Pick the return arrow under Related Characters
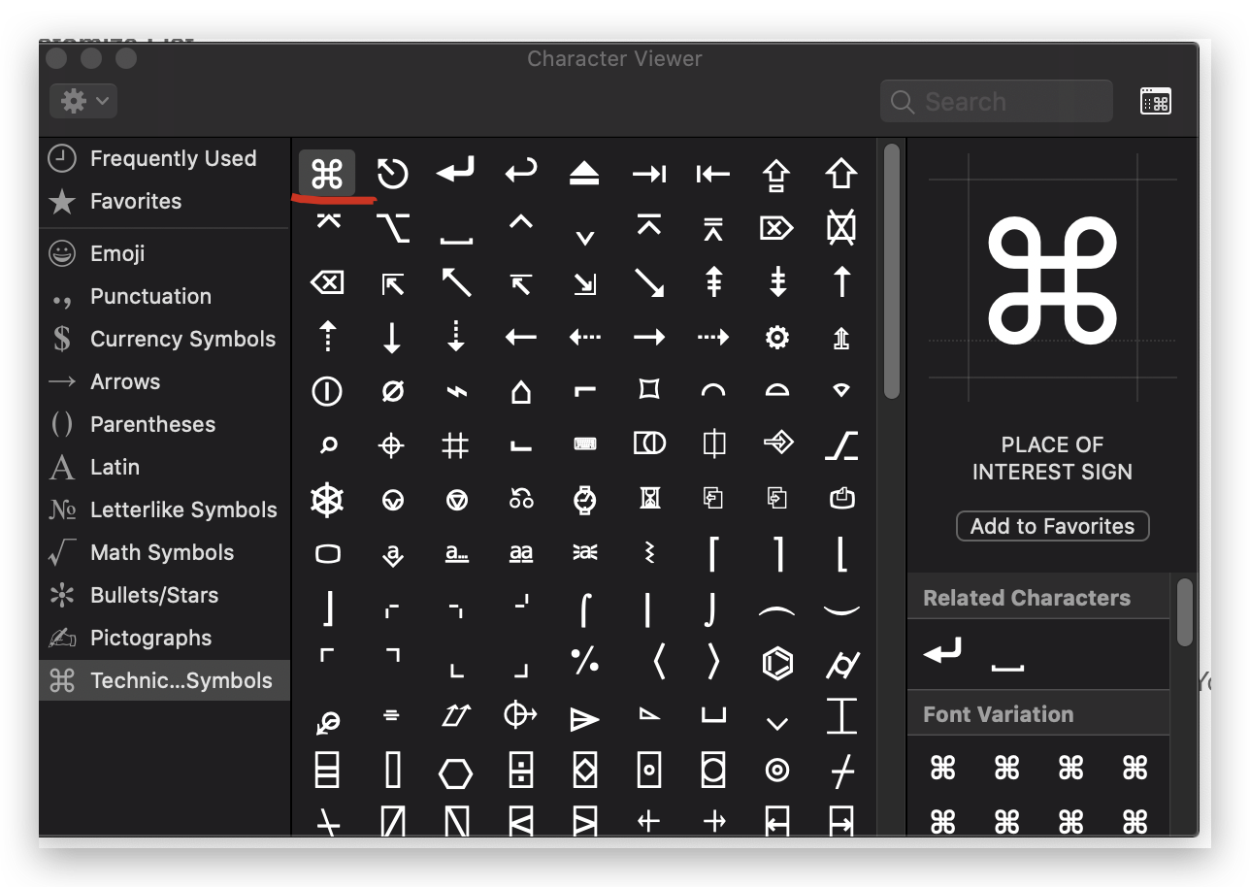Image resolution: width=1250 pixels, height=887 pixels. pos(943,652)
